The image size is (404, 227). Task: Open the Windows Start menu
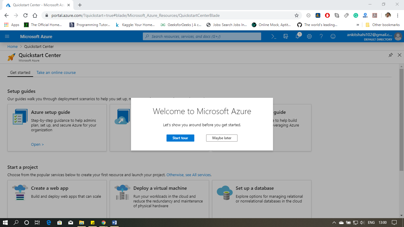(5, 223)
